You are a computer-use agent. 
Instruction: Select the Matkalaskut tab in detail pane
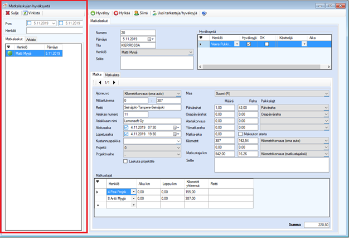[x=99, y=21]
